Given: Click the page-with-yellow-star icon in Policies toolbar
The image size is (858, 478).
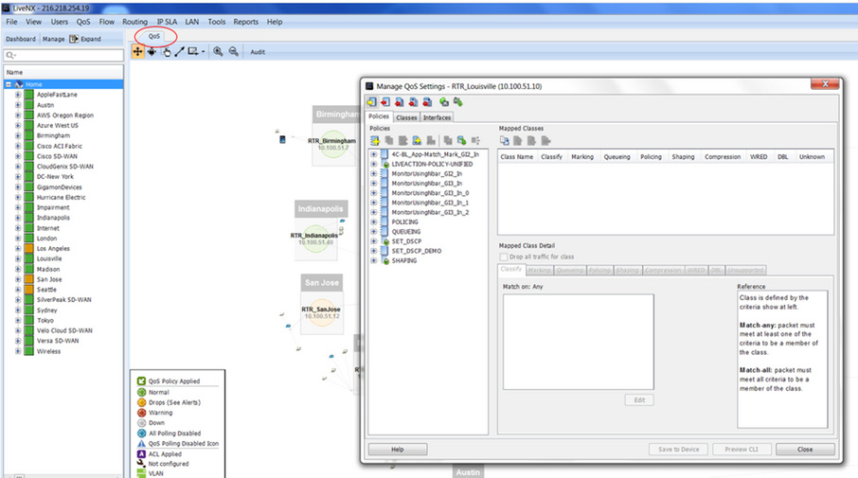Looking at the screenshot, I should 417,140.
